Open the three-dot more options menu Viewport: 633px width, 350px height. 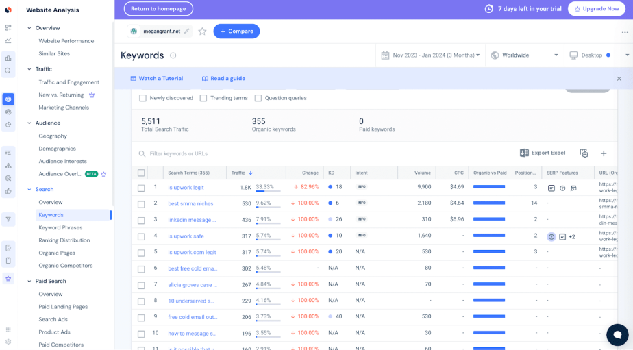click(x=625, y=32)
